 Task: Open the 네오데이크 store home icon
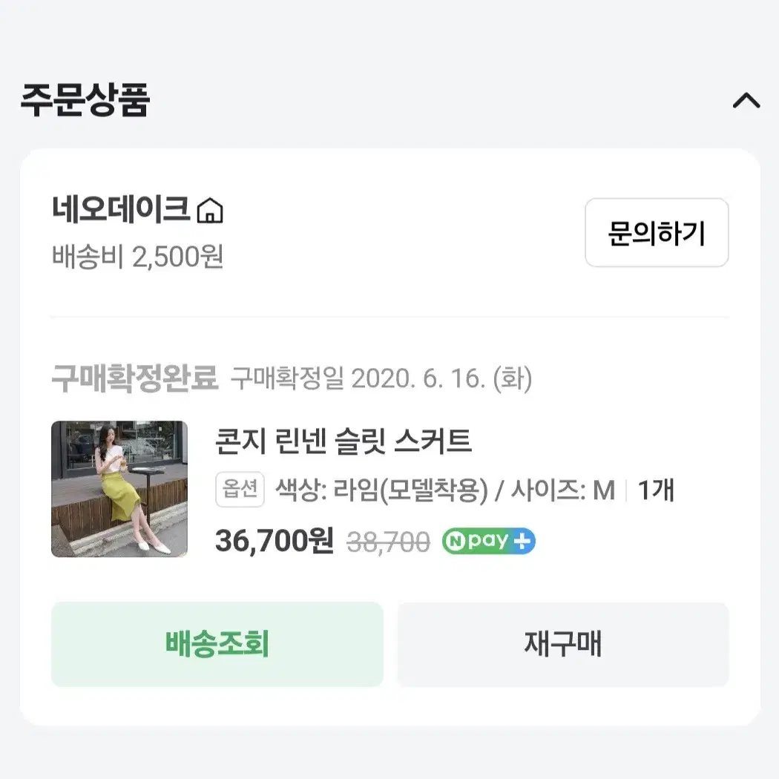(x=210, y=210)
